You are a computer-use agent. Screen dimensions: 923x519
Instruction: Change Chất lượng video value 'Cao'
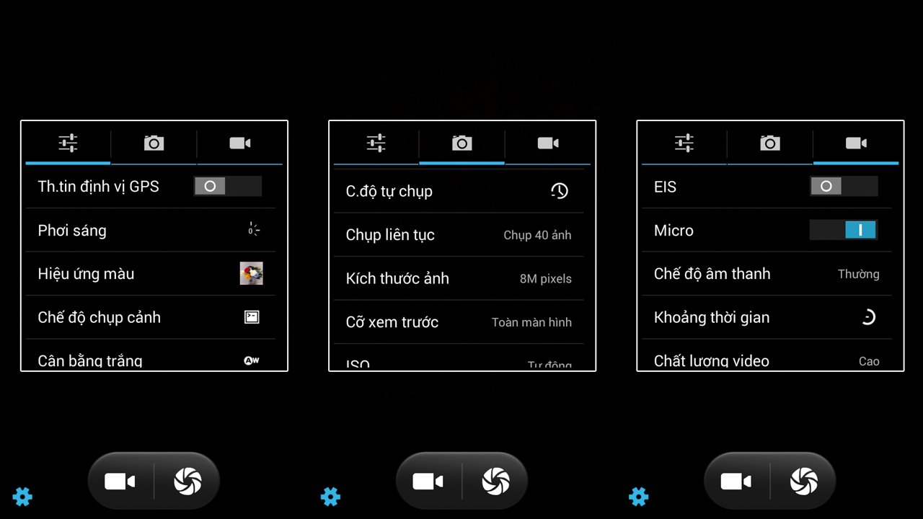click(869, 361)
